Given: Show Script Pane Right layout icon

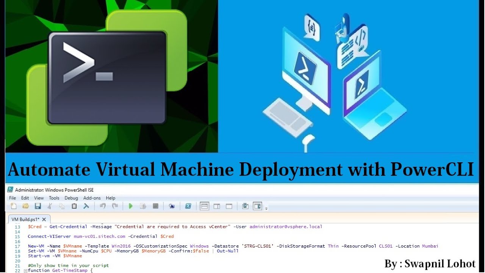Looking at the screenshot, I should [x=217, y=206].
